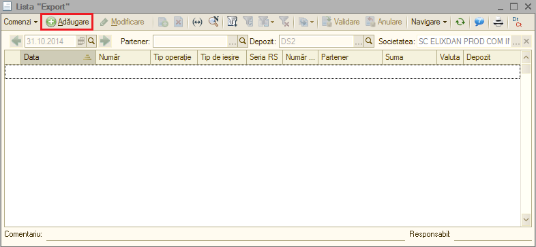Image resolution: width=536 pixels, height=247 pixels.
Task: Maximize the Lista Export window
Action: click(513, 7)
